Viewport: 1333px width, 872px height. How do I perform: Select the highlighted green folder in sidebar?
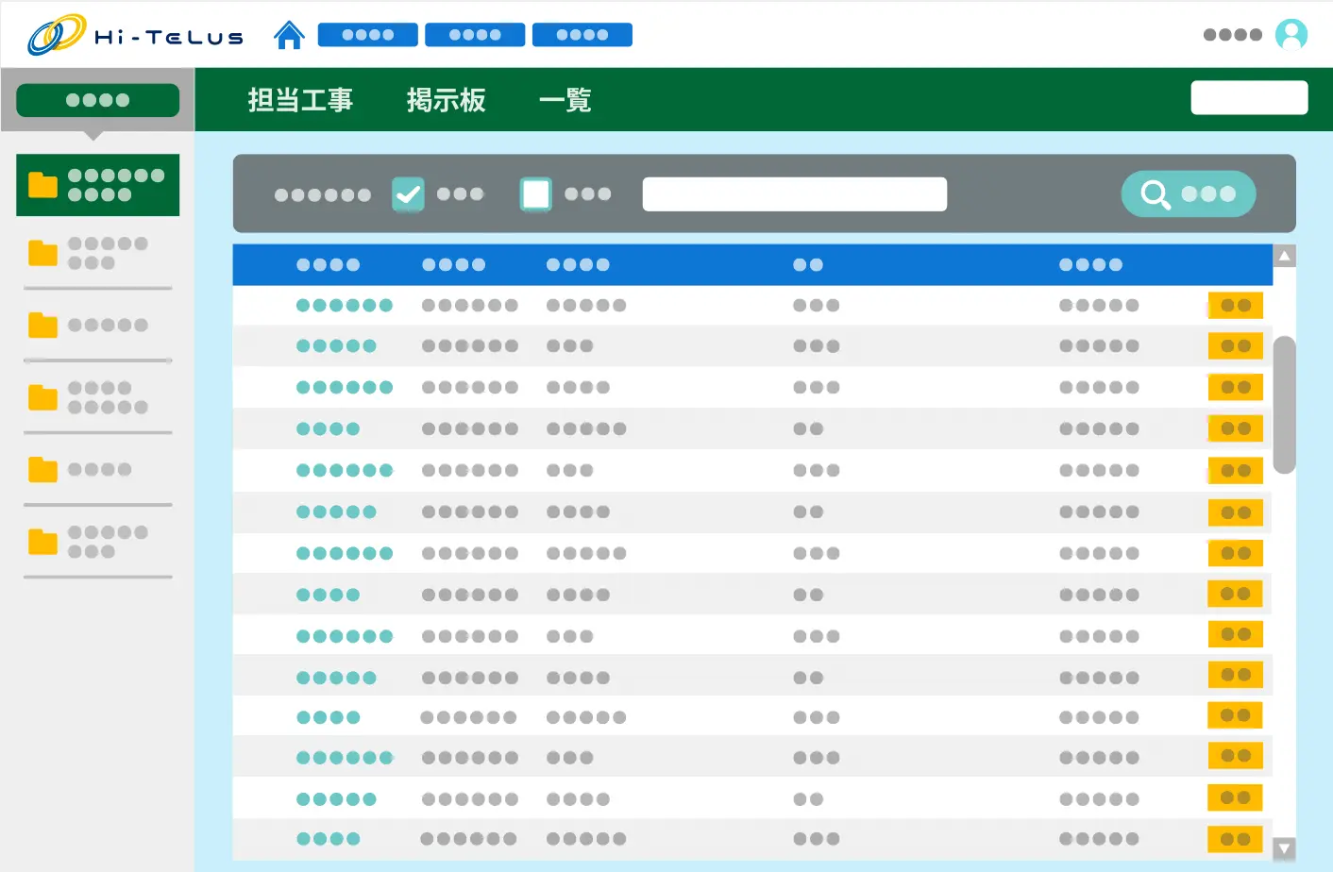[x=98, y=185]
